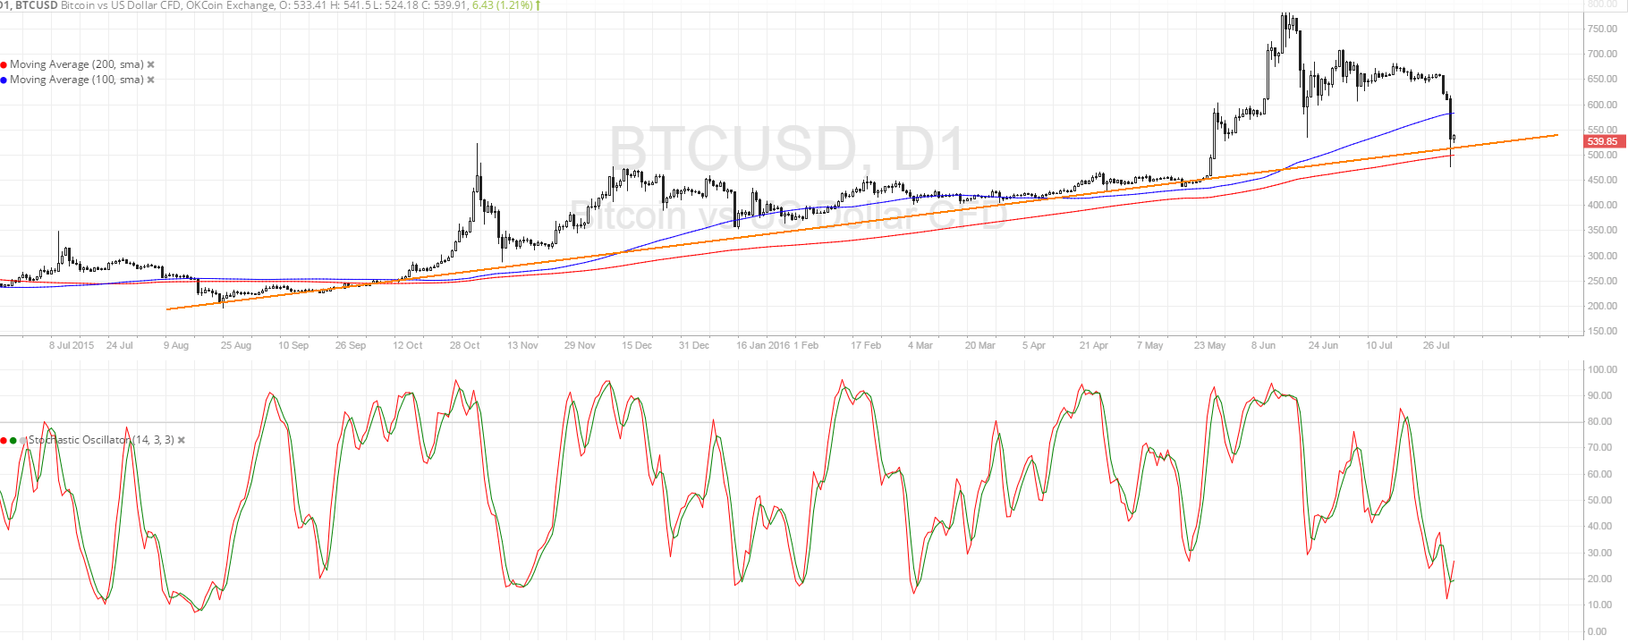Click the 23 May date label
The width and height of the screenshot is (1628, 642).
point(1209,345)
